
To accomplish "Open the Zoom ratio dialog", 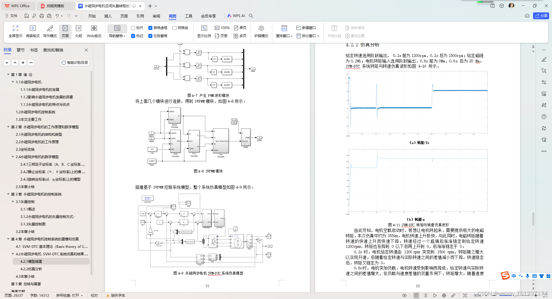I will (x=204, y=31).
